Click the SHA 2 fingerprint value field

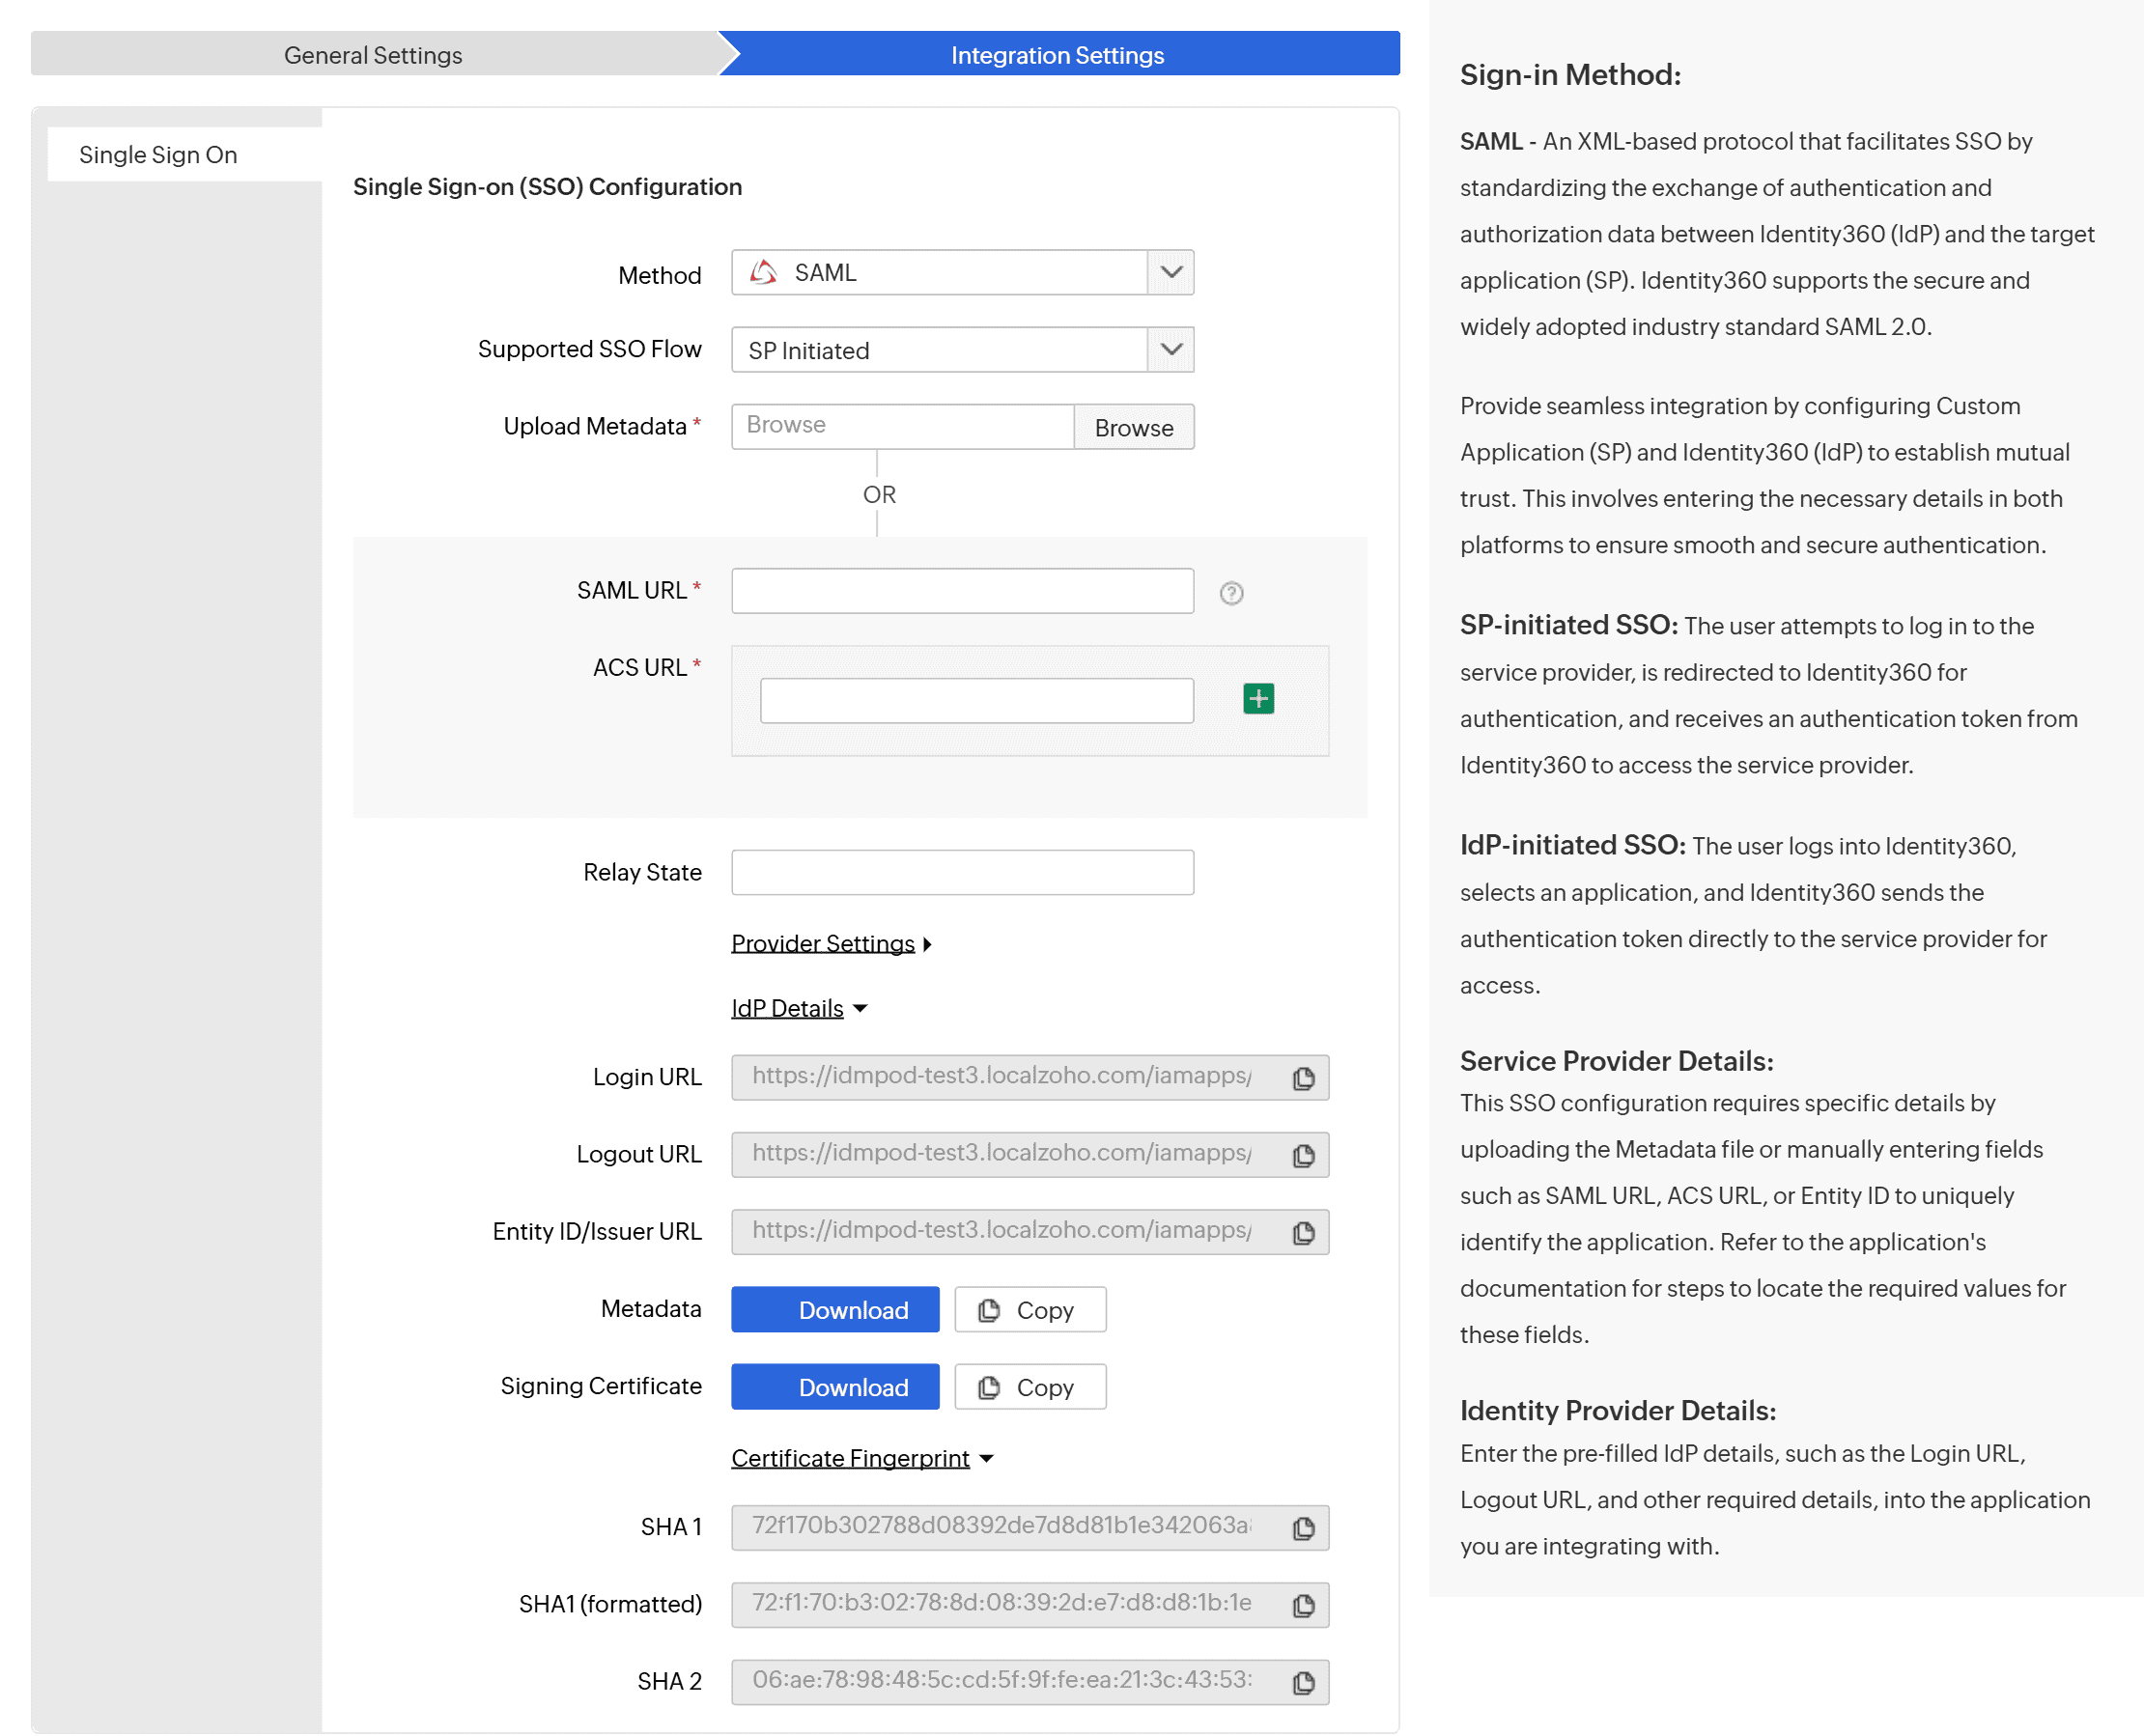coord(1030,1681)
